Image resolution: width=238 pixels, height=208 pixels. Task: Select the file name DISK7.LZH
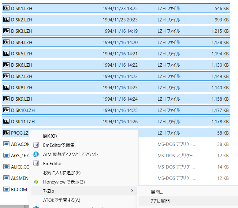tap(21, 76)
